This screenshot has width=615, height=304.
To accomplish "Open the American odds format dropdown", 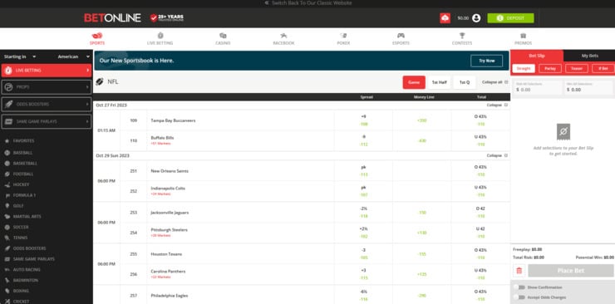I will pyautogui.click(x=74, y=56).
